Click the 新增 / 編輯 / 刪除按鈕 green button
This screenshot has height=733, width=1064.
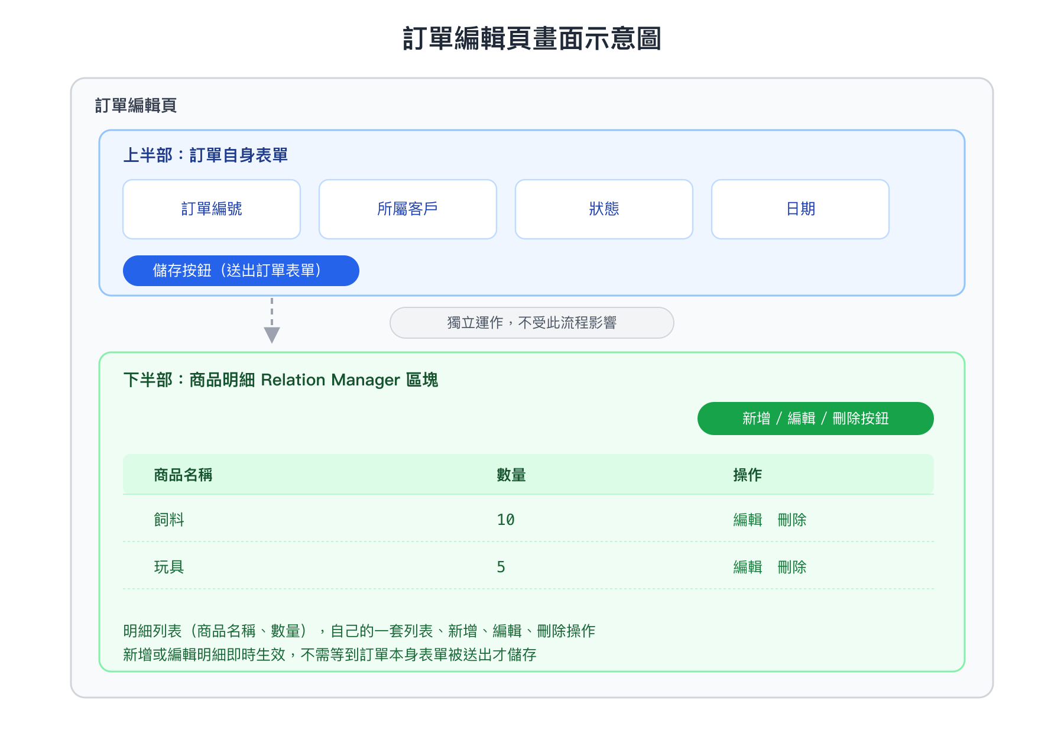point(816,419)
